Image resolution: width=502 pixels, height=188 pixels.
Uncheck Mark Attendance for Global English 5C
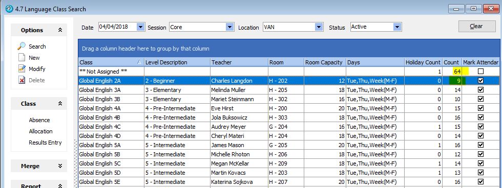coord(480,163)
